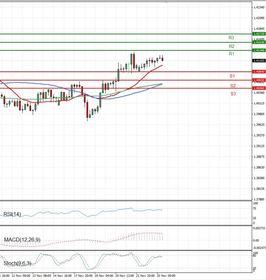Click the S3 support label

[x=233, y=94]
